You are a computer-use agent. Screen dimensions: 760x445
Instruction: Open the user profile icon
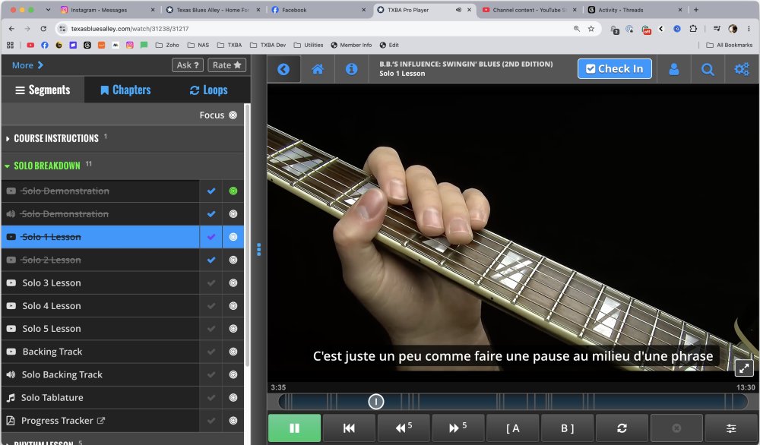[673, 69]
